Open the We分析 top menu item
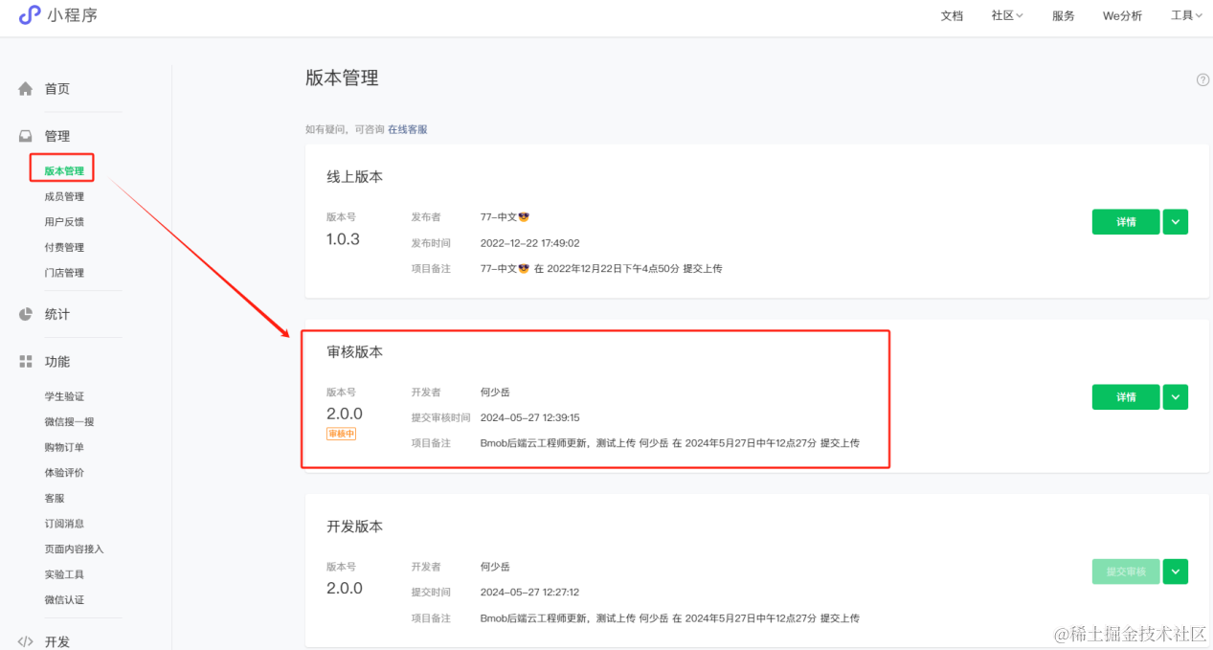 (x=1122, y=15)
